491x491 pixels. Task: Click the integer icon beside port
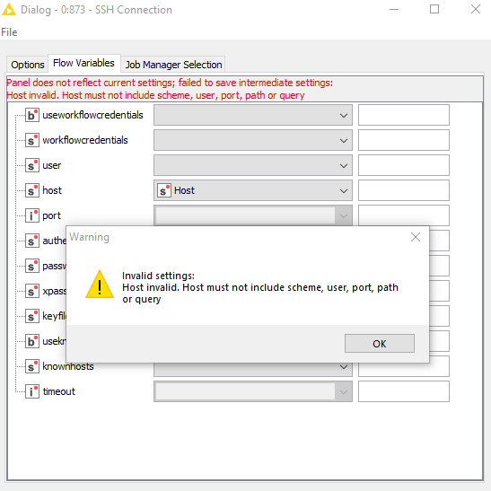pos(32,215)
